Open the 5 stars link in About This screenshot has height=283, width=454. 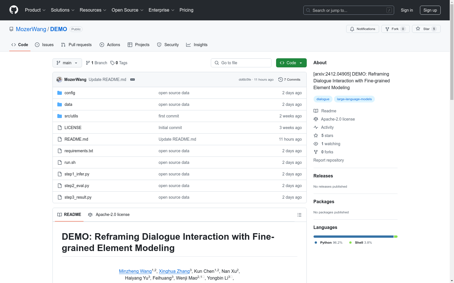point(327,136)
